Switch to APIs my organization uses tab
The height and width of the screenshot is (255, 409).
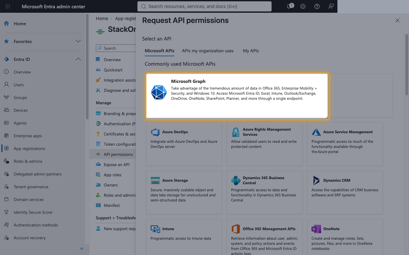208,51
